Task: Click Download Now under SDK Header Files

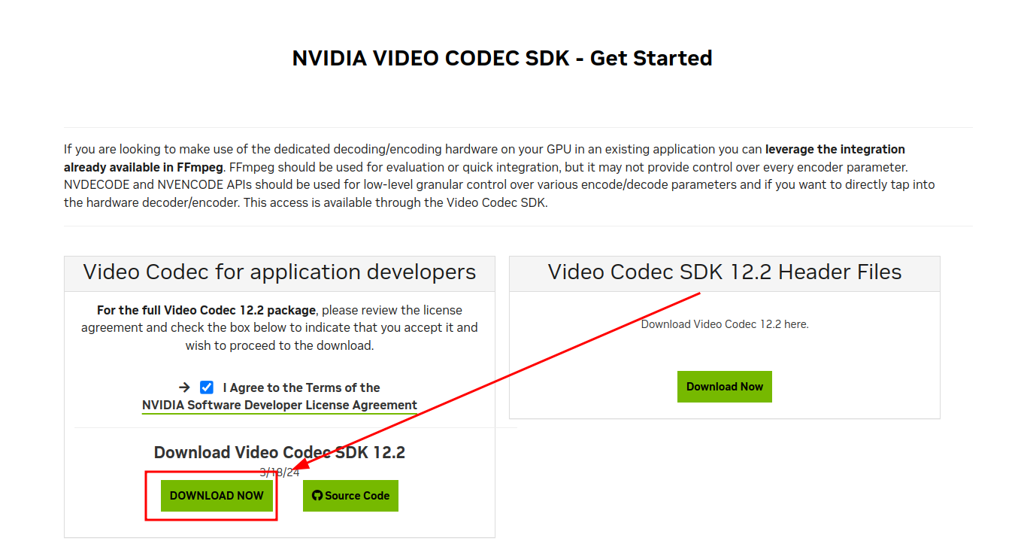Action: pyautogui.click(x=725, y=387)
